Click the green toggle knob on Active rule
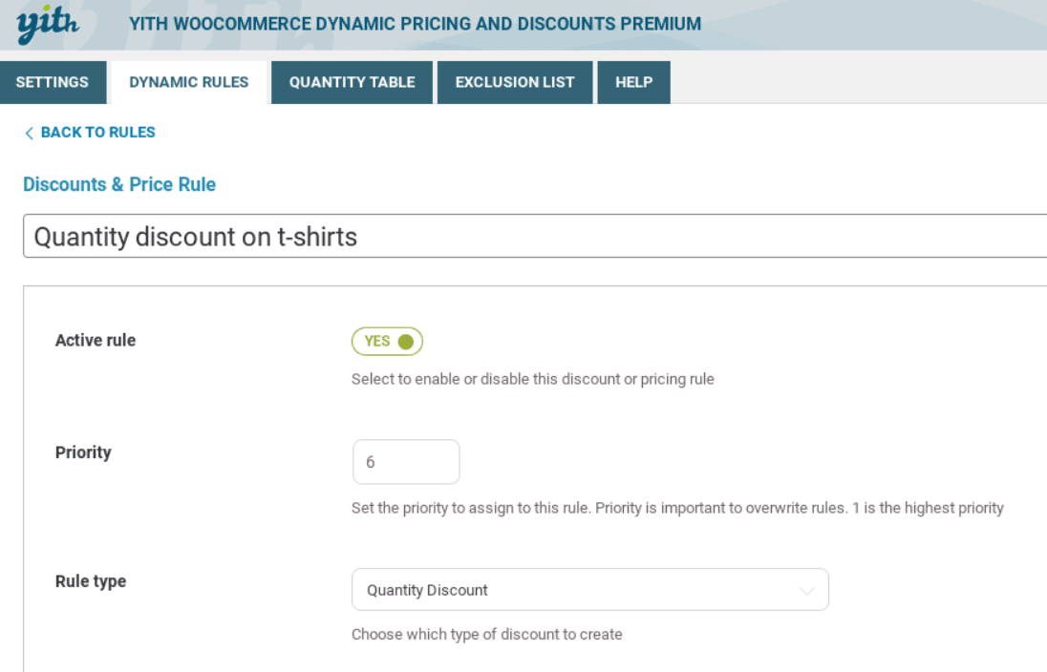 (407, 341)
